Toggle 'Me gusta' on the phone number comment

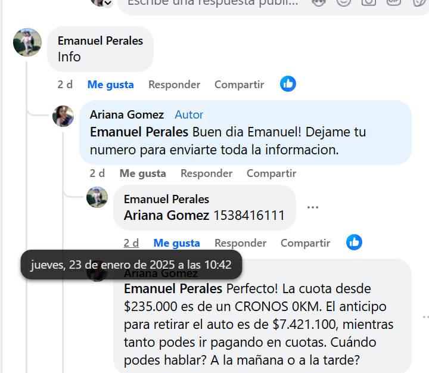(x=177, y=243)
